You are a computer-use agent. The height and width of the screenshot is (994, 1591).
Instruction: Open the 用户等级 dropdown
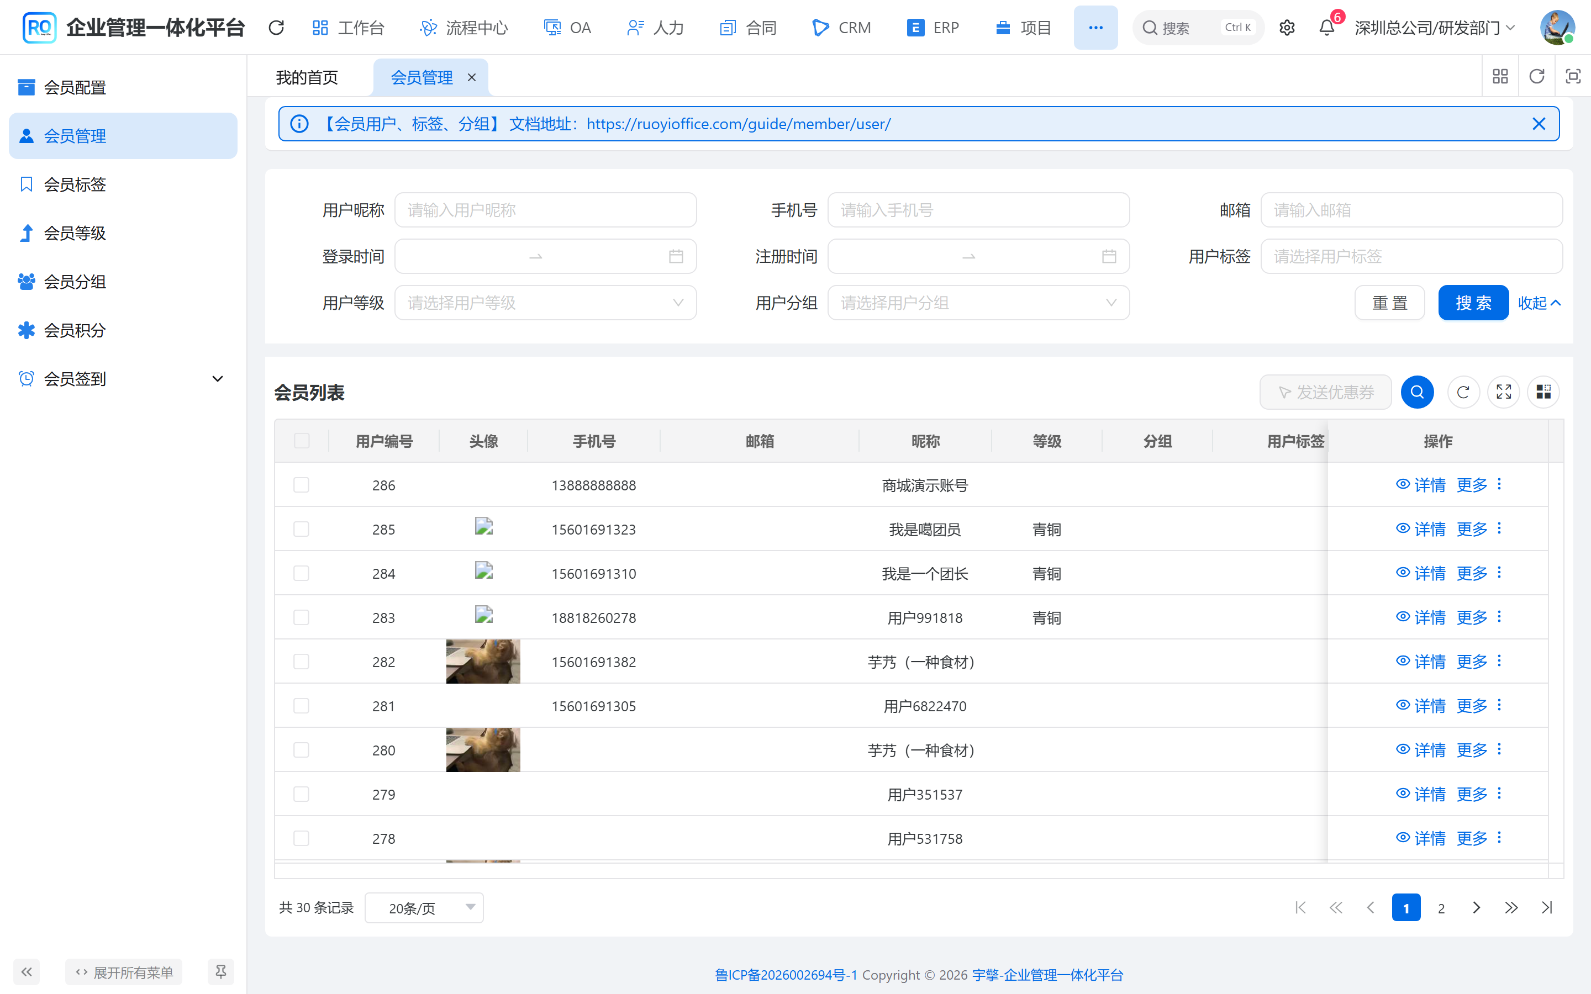click(x=545, y=303)
